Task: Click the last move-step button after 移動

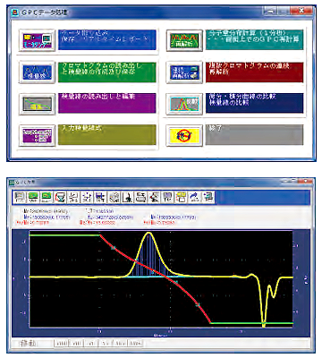Action: point(135,343)
